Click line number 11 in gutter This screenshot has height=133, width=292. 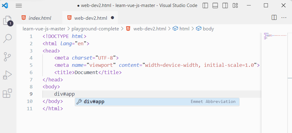[30, 108]
